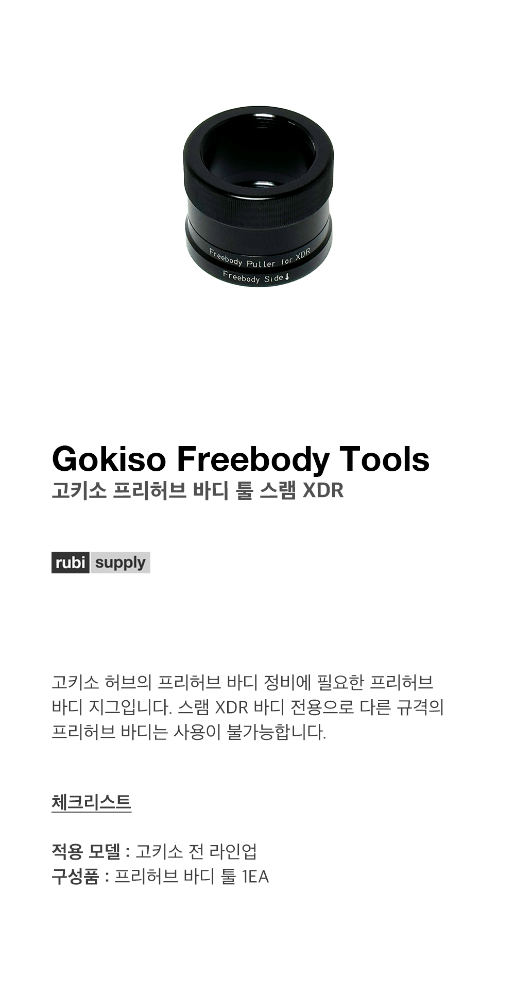Click the '프리허브' word in the subtitle
The width and height of the screenshot is (515, 990).
tap(150, 490)
